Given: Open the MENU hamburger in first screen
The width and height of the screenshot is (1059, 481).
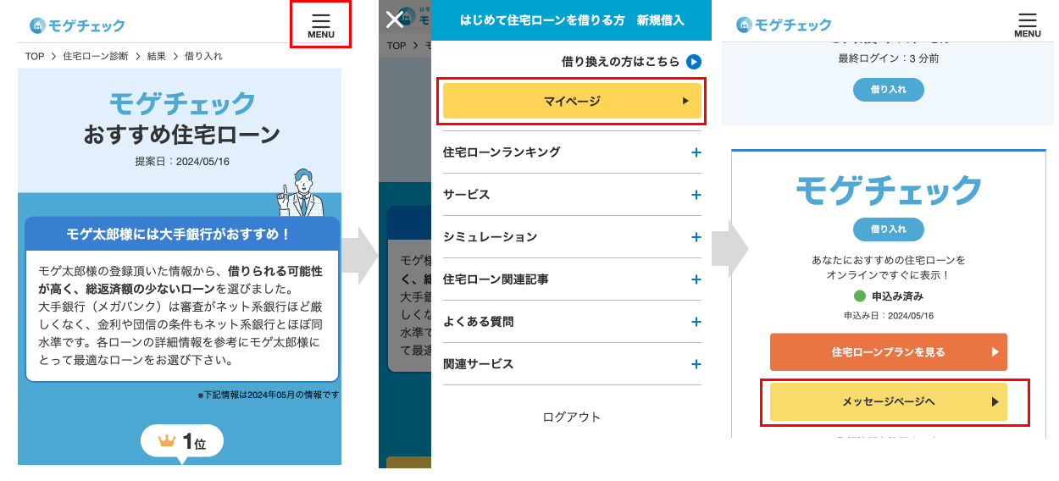Looking at the screenshot, I should (x=321, y=25).
